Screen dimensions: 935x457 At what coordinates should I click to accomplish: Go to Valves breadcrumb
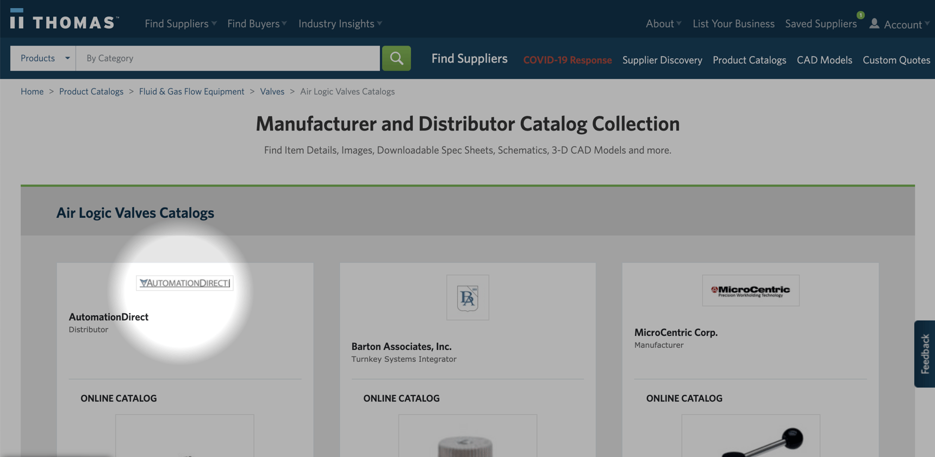click(272, 91)
